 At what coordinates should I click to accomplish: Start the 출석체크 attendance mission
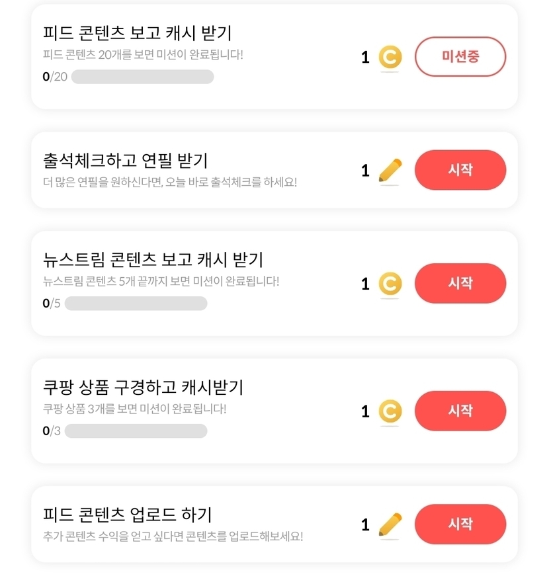pyautogui.click(x=460, y=170)
